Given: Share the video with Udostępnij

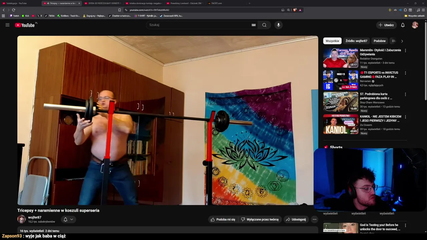Looking at the screenshot, I should [296, 219].
